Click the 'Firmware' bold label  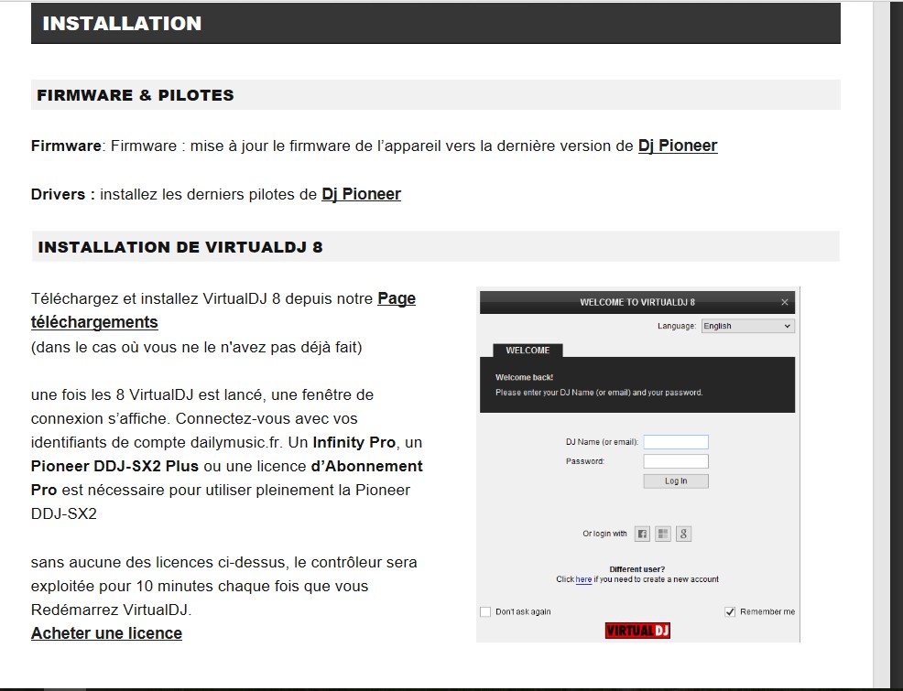click(66, 146)
